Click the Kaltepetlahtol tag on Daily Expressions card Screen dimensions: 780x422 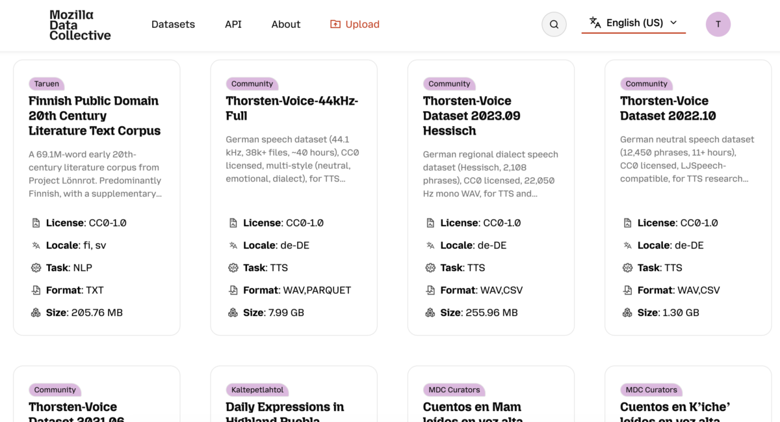(x=257, y=389)
